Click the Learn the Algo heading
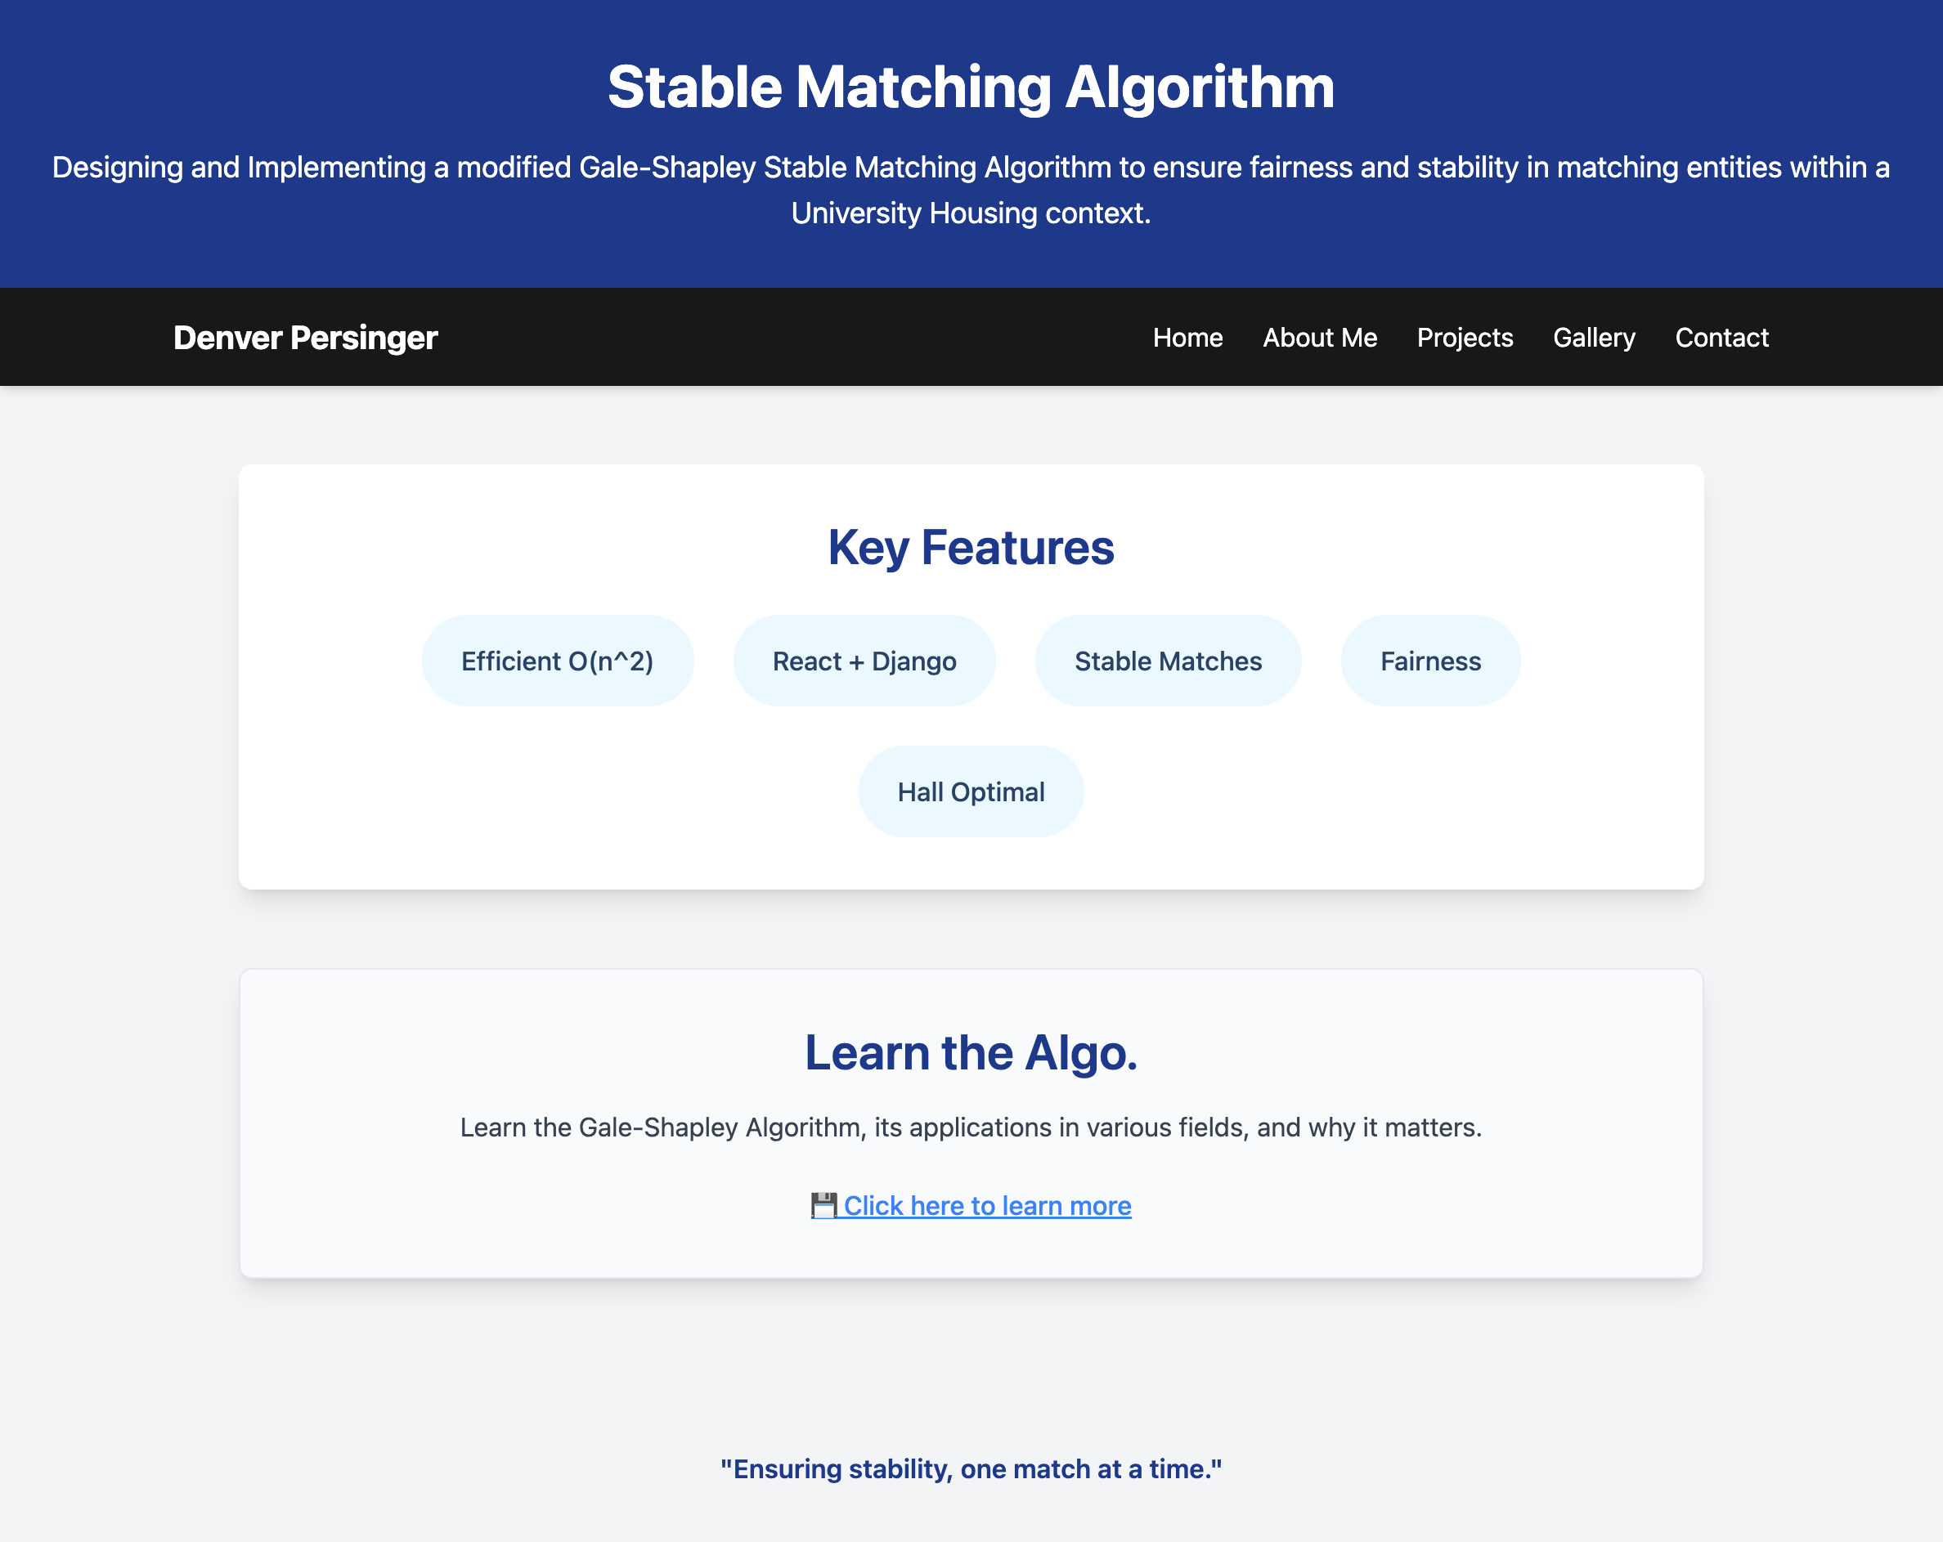 [971, 1051]
